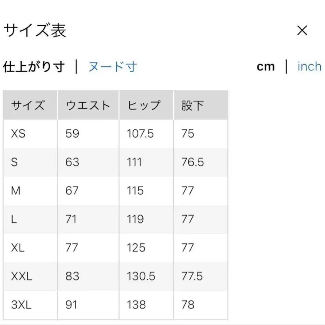The width and height of the screenshot is (325, 325).
Task: Close the サイズ表 size chart popup
Action: 302,31
